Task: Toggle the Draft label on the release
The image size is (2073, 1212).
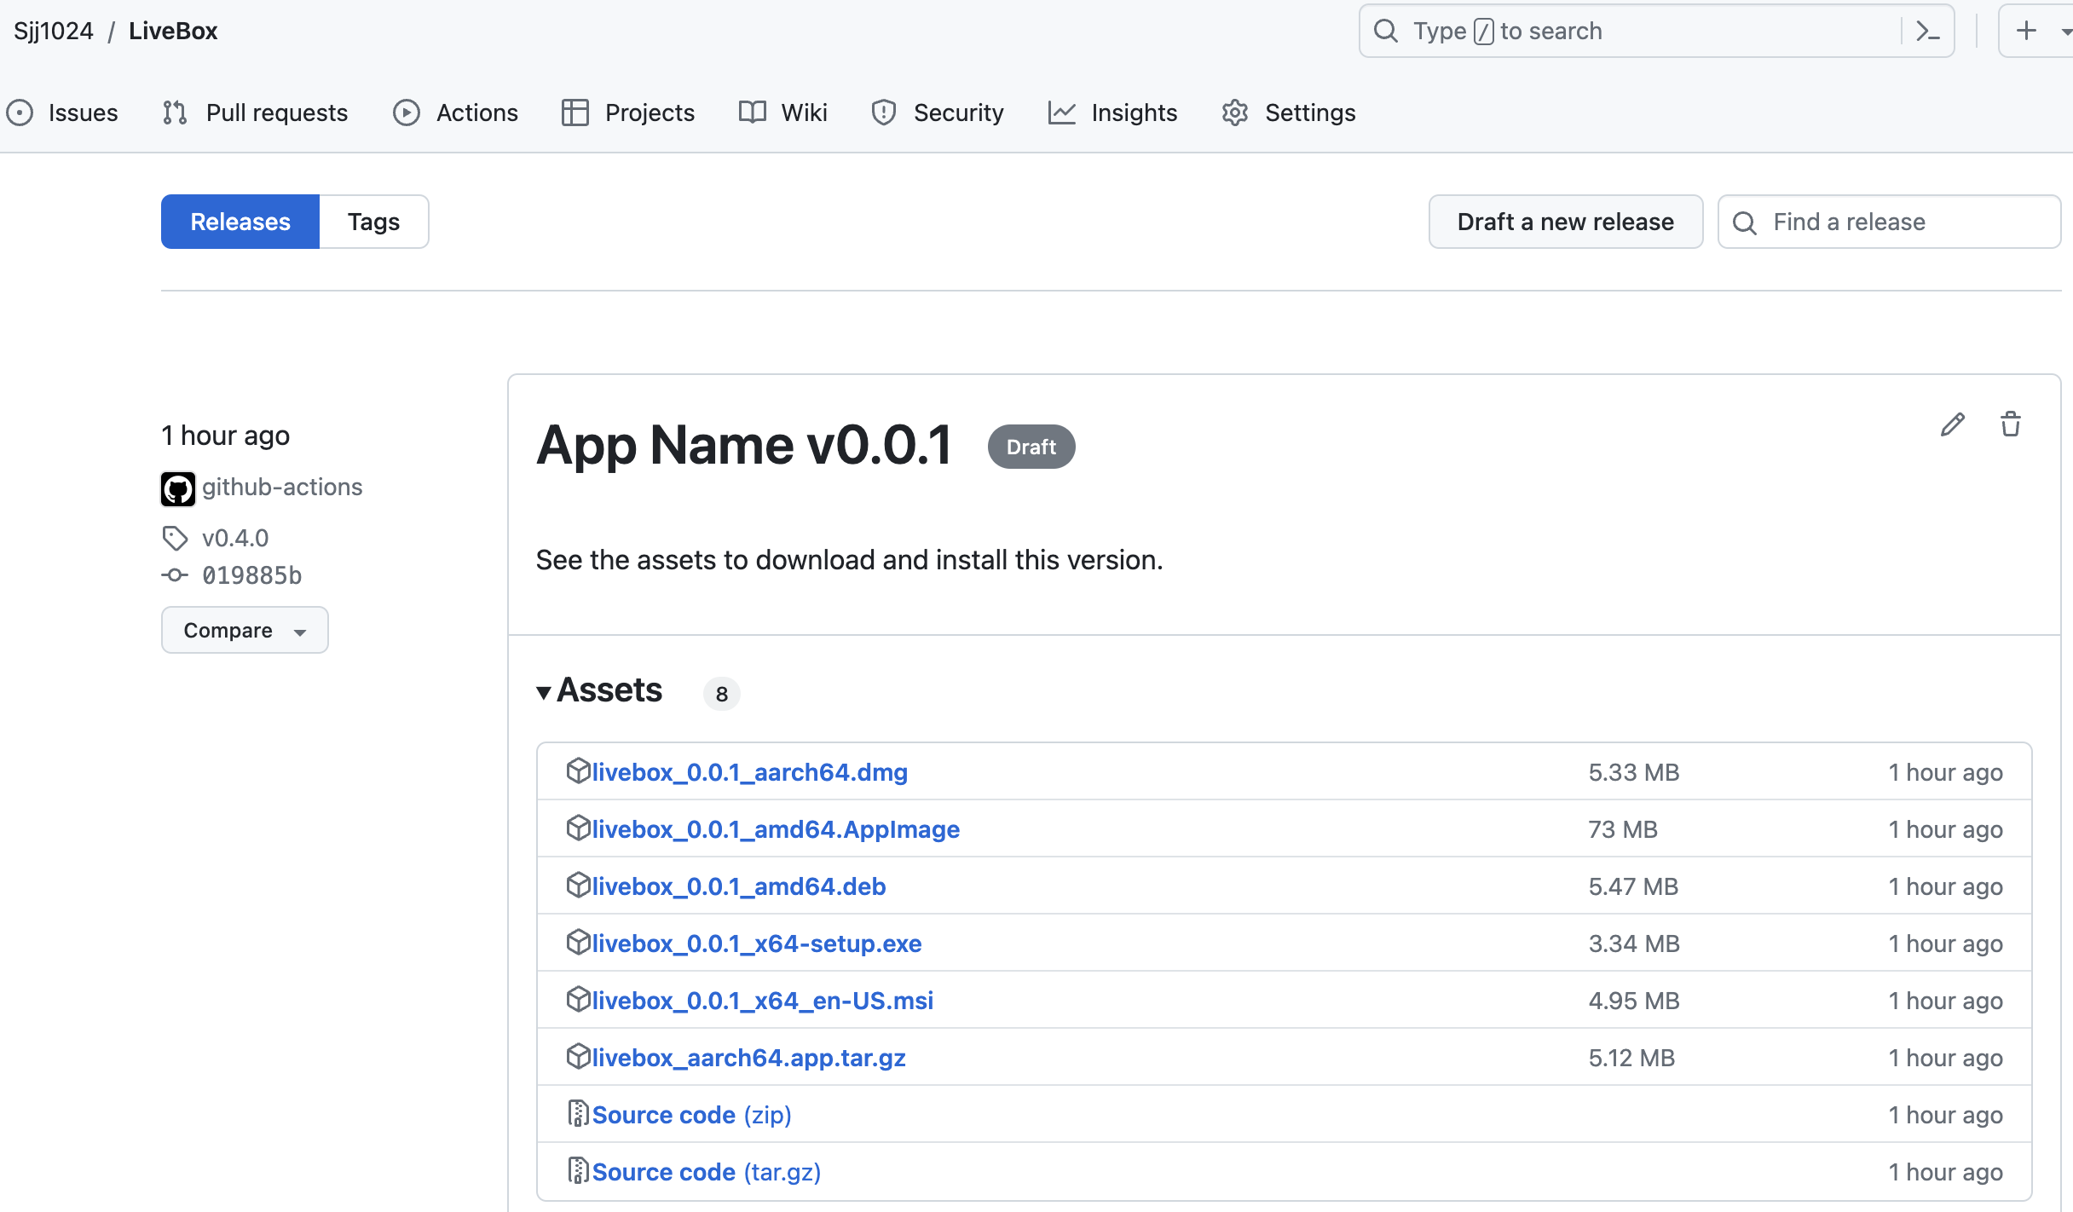Action: (1031, 446)
